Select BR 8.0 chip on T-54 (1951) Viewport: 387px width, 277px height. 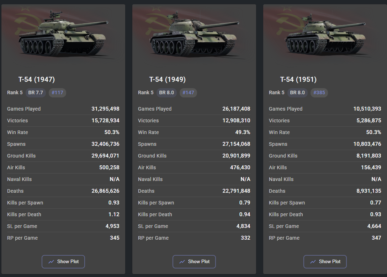[297, 92]
